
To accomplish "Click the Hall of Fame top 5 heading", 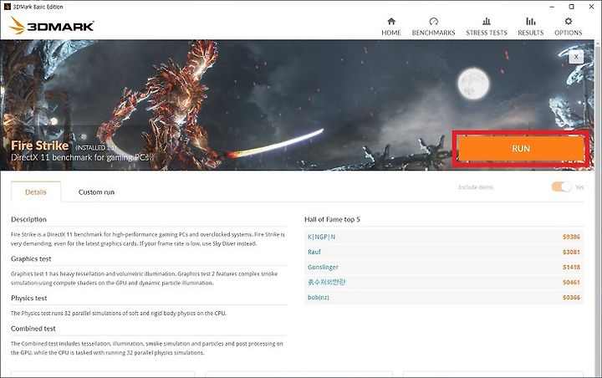I will [332, 219].
